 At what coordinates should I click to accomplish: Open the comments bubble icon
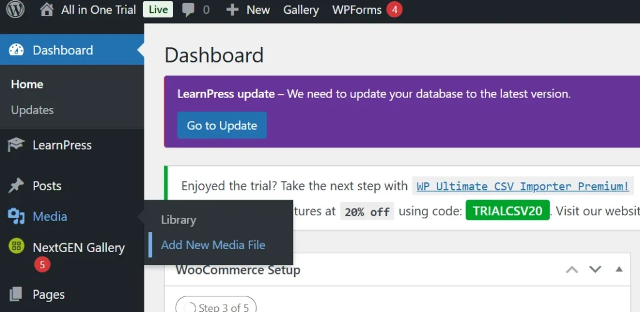point(188,10)
